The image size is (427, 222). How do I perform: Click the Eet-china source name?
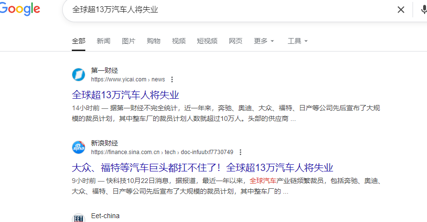coord(105,216)
